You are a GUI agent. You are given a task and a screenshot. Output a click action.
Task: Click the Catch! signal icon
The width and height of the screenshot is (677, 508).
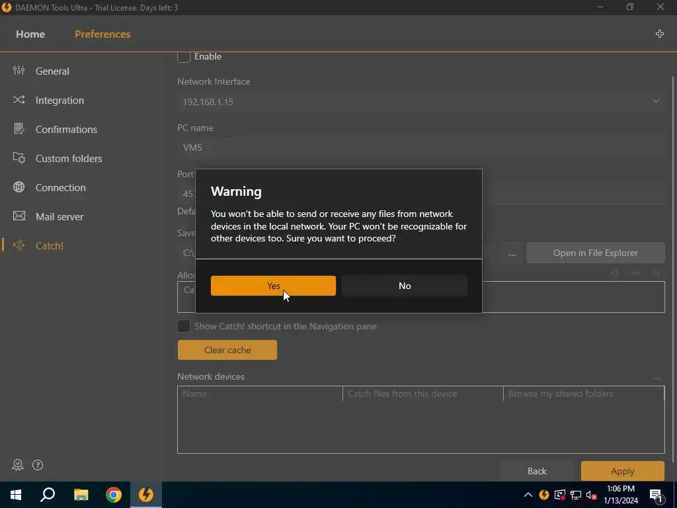coord(19,245)
